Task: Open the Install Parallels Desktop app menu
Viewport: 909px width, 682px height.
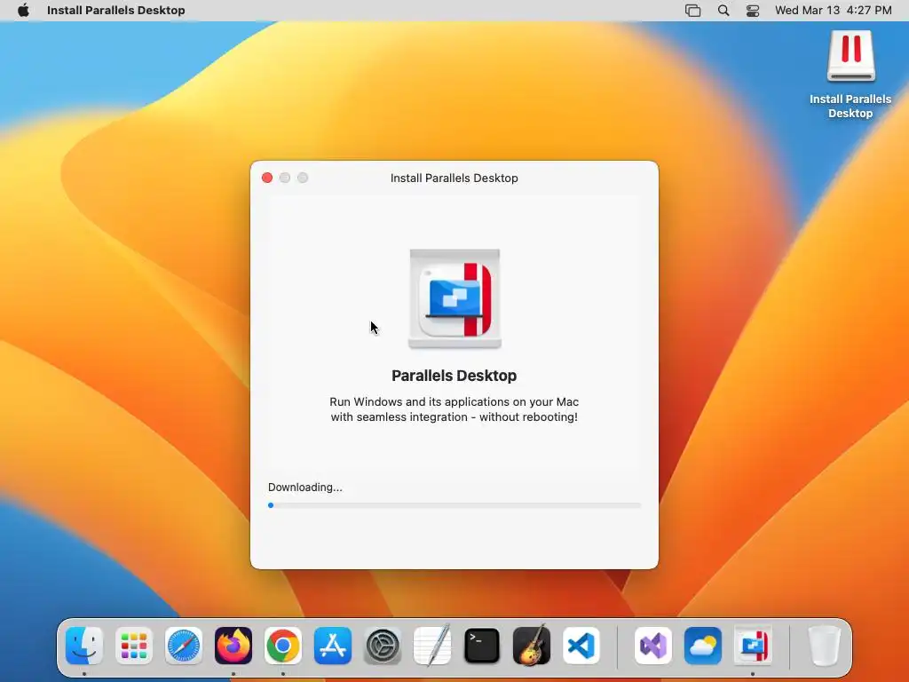Action: tap(116, 11)
